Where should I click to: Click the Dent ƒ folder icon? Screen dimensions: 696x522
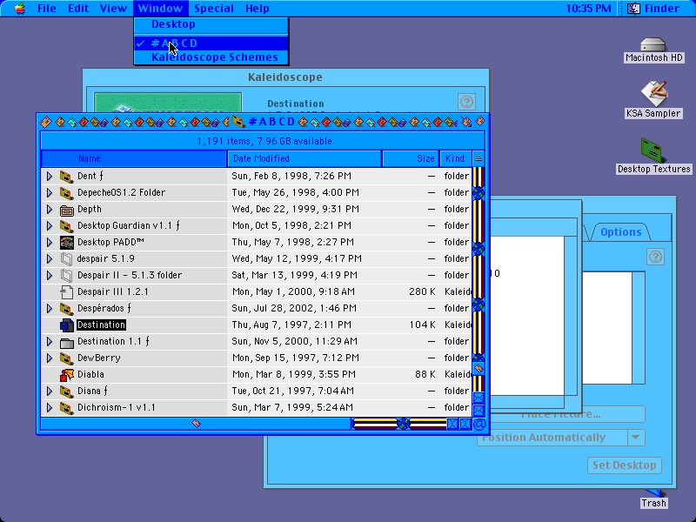point(67,177)
